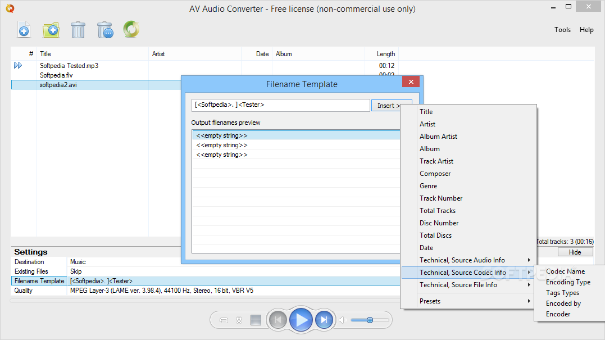
Task: Sort the list by Title column
Action: point(92,54)
